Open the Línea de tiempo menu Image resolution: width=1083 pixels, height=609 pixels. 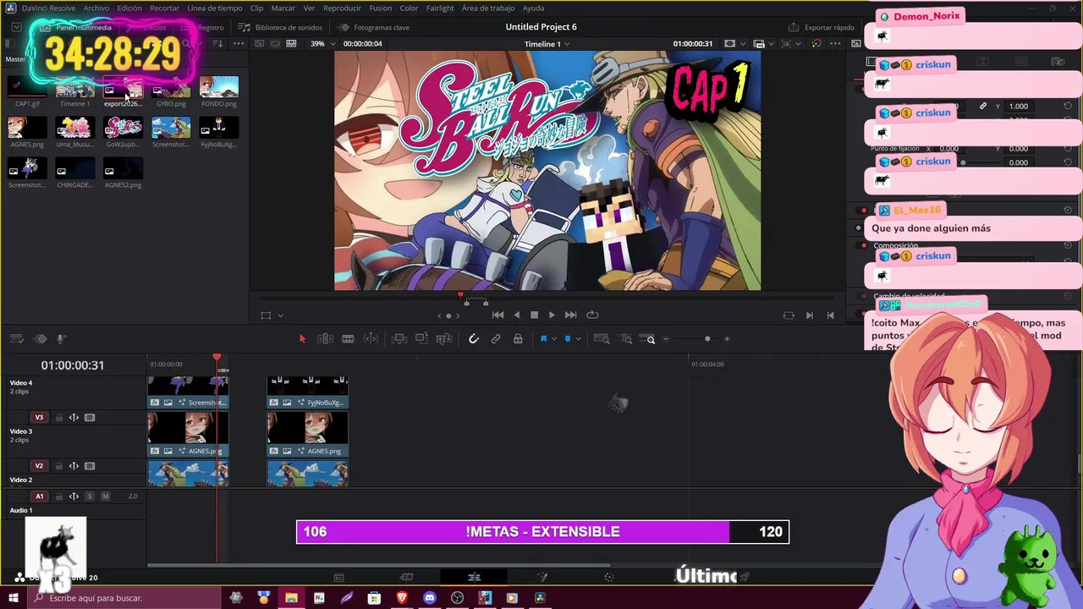tap(214, 8)
